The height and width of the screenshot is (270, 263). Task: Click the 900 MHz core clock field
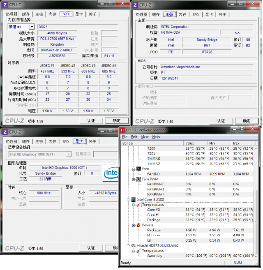click(x=44, y=193)
